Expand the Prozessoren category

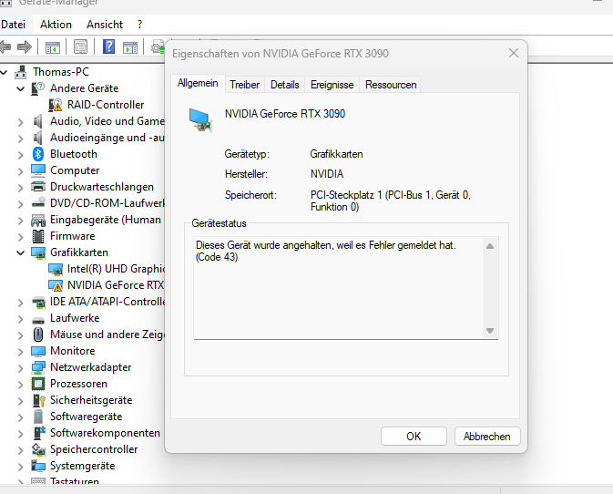click(21, 385)
